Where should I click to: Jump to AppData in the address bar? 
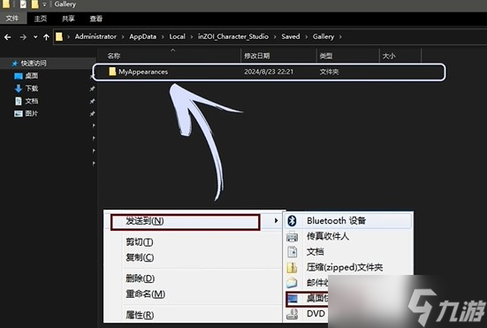(143, 36)
